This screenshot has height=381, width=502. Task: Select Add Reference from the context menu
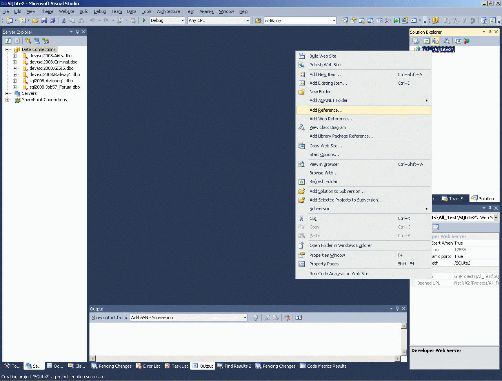(364, 110)
